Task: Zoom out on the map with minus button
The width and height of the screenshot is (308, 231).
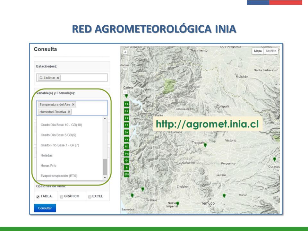Action: (125, 92)
